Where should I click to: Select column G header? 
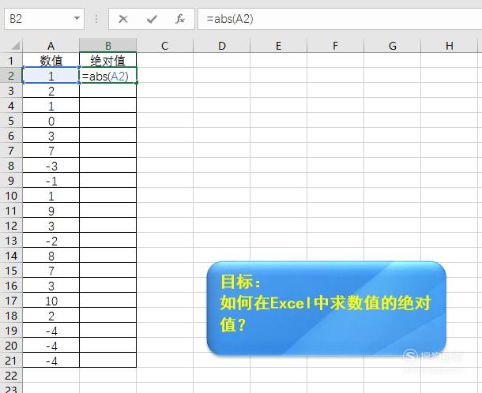click(x=392, y=46)
